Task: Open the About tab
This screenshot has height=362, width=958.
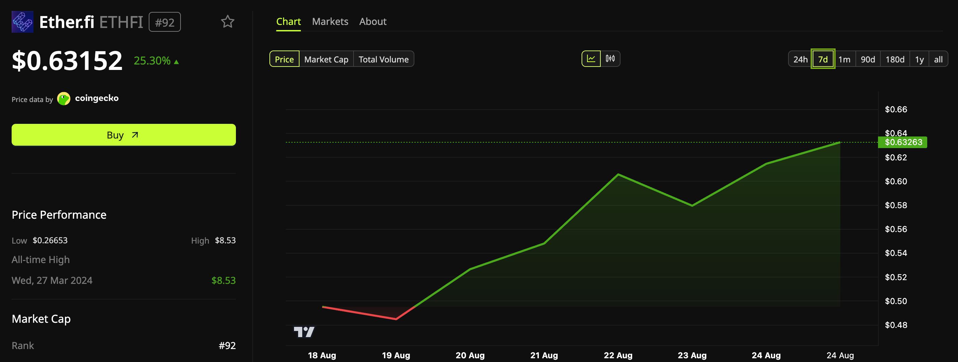Action: (x=373, y=21)
